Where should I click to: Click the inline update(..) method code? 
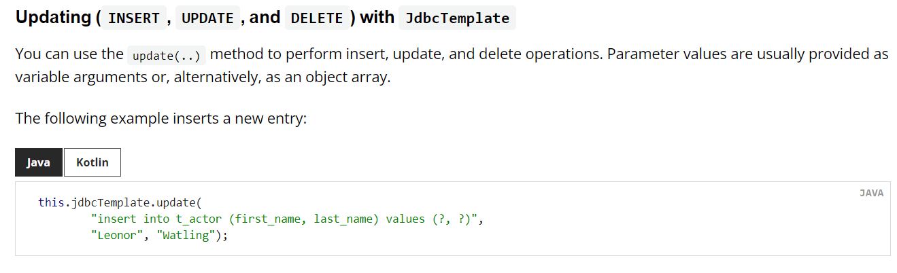pos(167,55)
